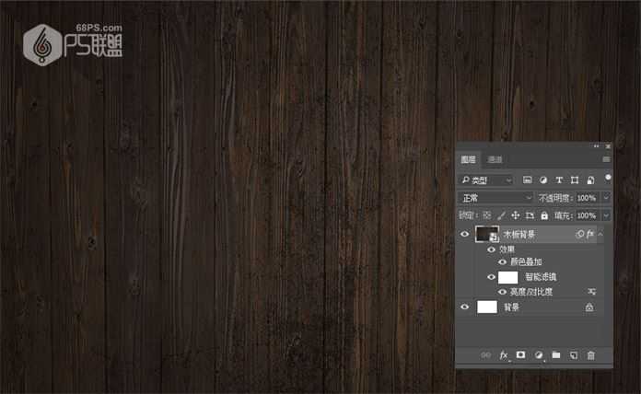Click the link layers icon
Image resolution: width=641 pixels, height=394 pixels.
coord(486,354)
